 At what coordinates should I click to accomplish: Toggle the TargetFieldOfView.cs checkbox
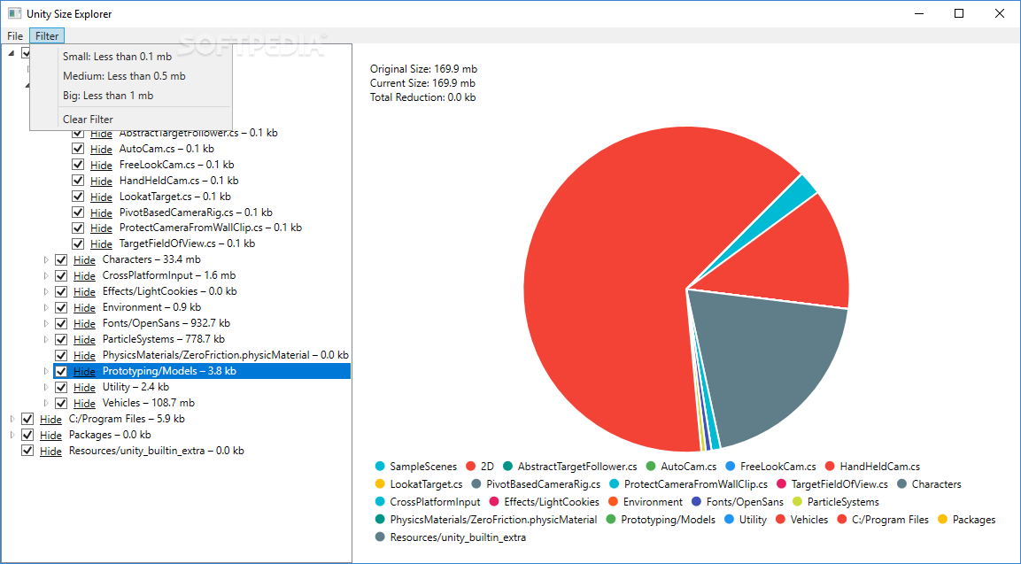[78, 243]
